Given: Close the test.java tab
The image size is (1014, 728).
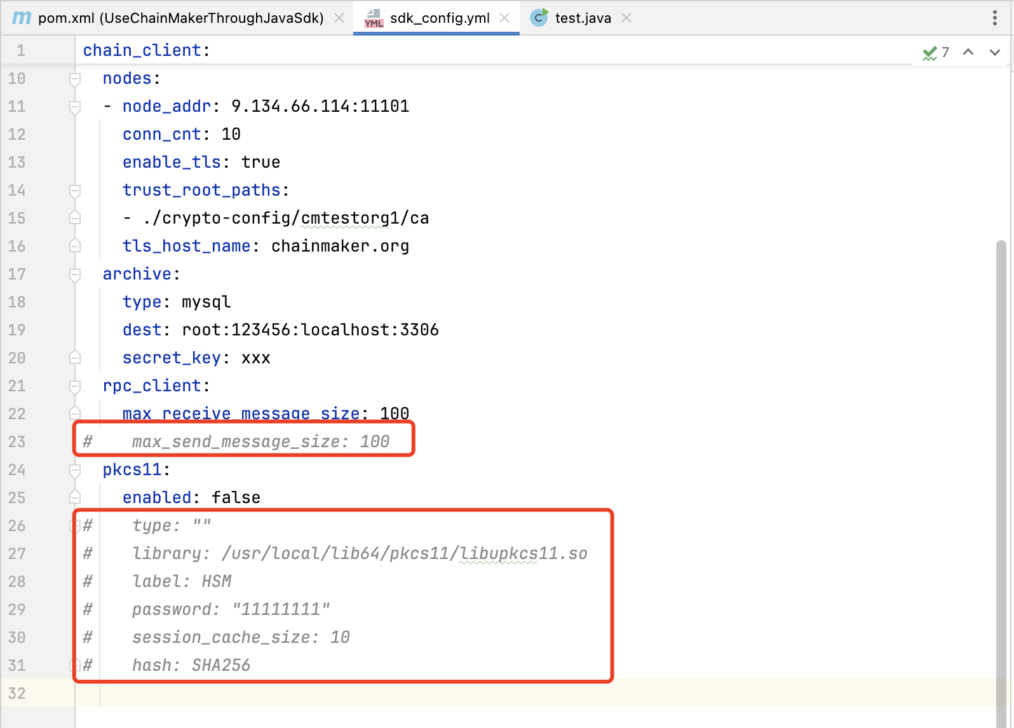Looking at the screenshot, I should [626, 18].
